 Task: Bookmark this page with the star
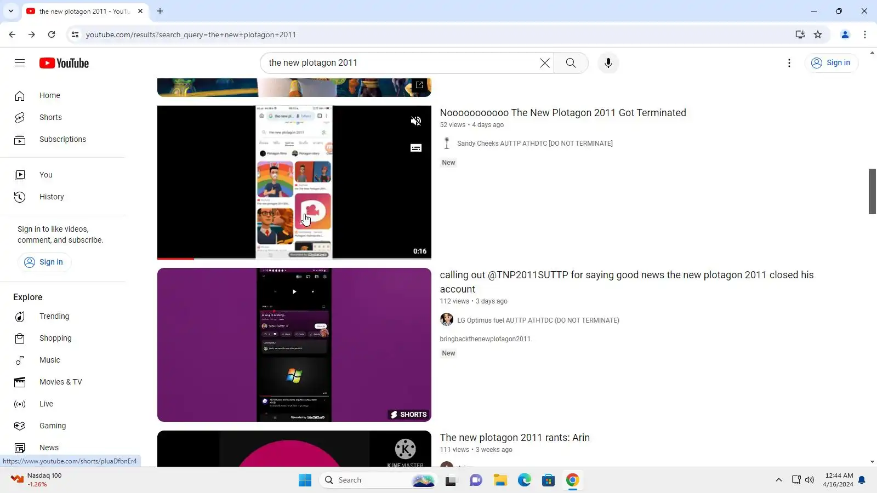click(818, 35)
